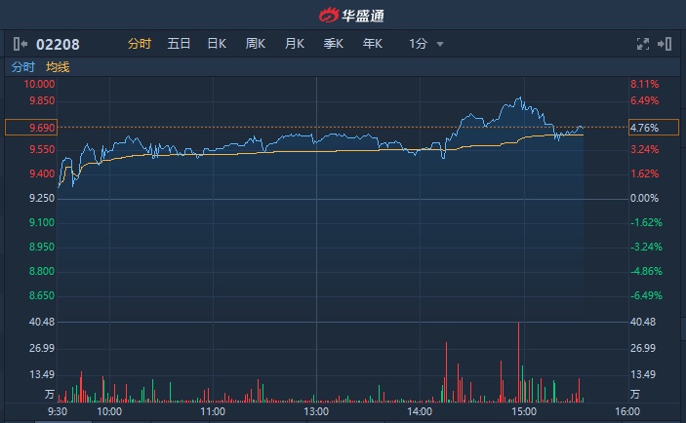Viewport: 686px width, 423px height.
Task: Click the 4.76% change label
Action: (x=645, y=128)
